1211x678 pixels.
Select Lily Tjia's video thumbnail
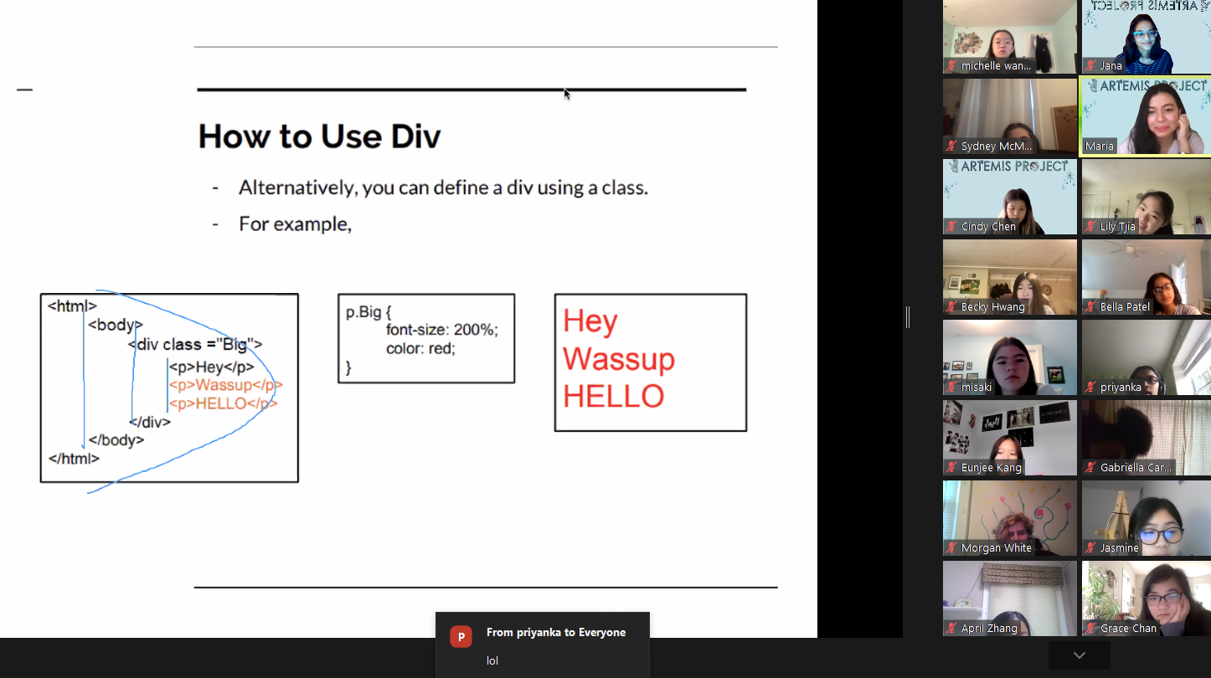tap(1147, 197)
